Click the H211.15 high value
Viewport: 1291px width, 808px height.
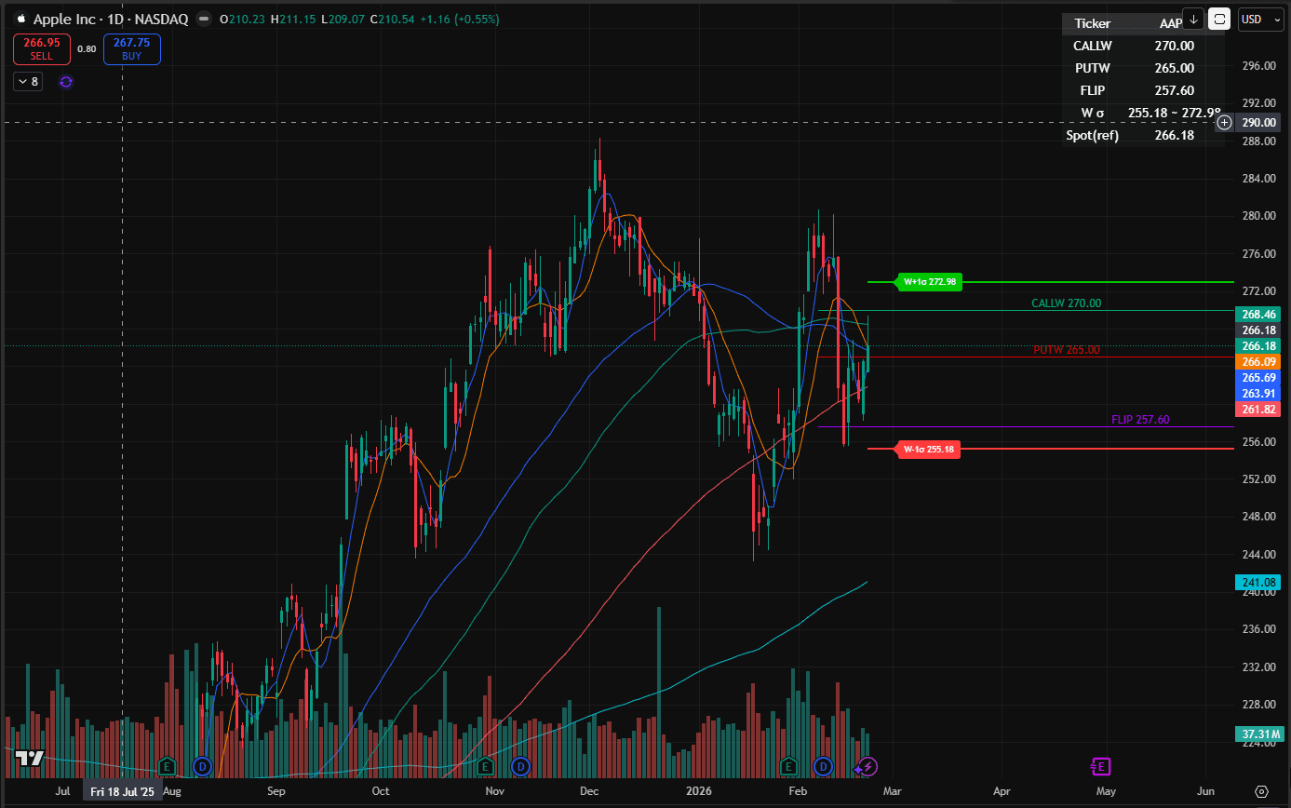point(291,19)
